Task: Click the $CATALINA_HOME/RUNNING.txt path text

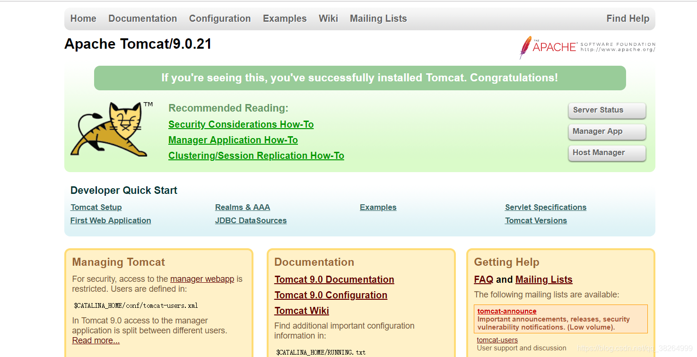Action: (x=321, y=352)
